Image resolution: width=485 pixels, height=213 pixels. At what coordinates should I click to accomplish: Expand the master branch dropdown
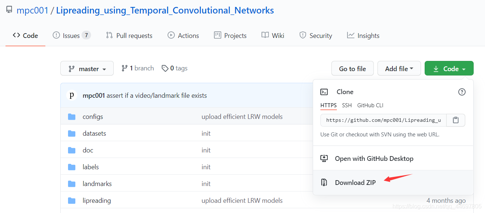[87, 69]
